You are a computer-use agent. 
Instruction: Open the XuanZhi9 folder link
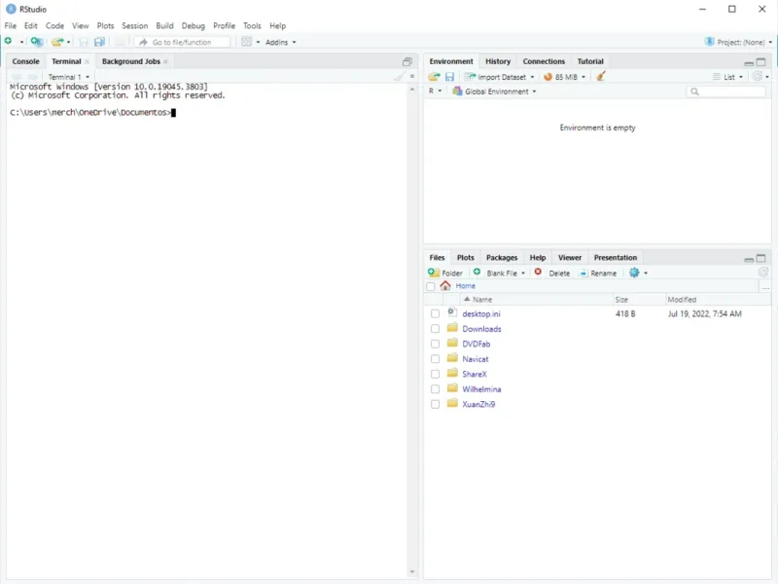478,404
